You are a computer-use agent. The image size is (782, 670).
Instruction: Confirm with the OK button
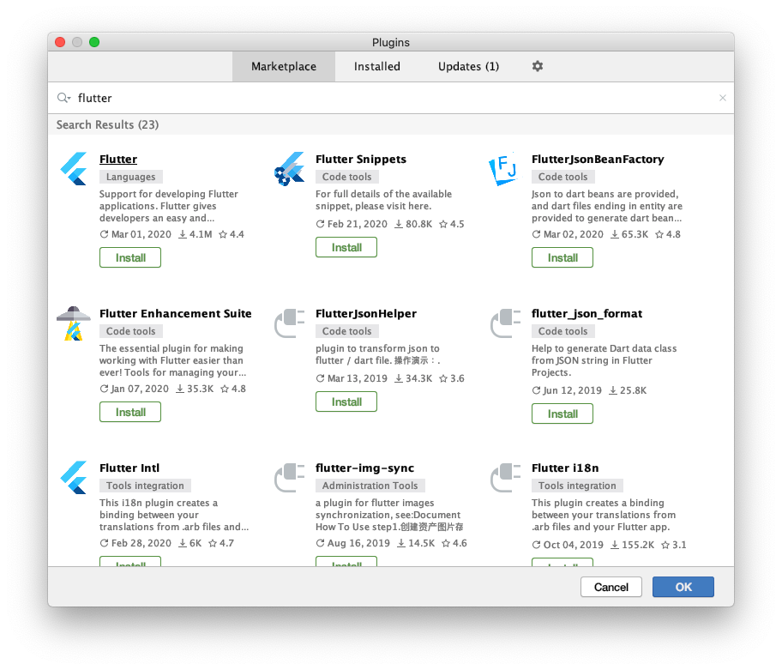pos(683,587)
